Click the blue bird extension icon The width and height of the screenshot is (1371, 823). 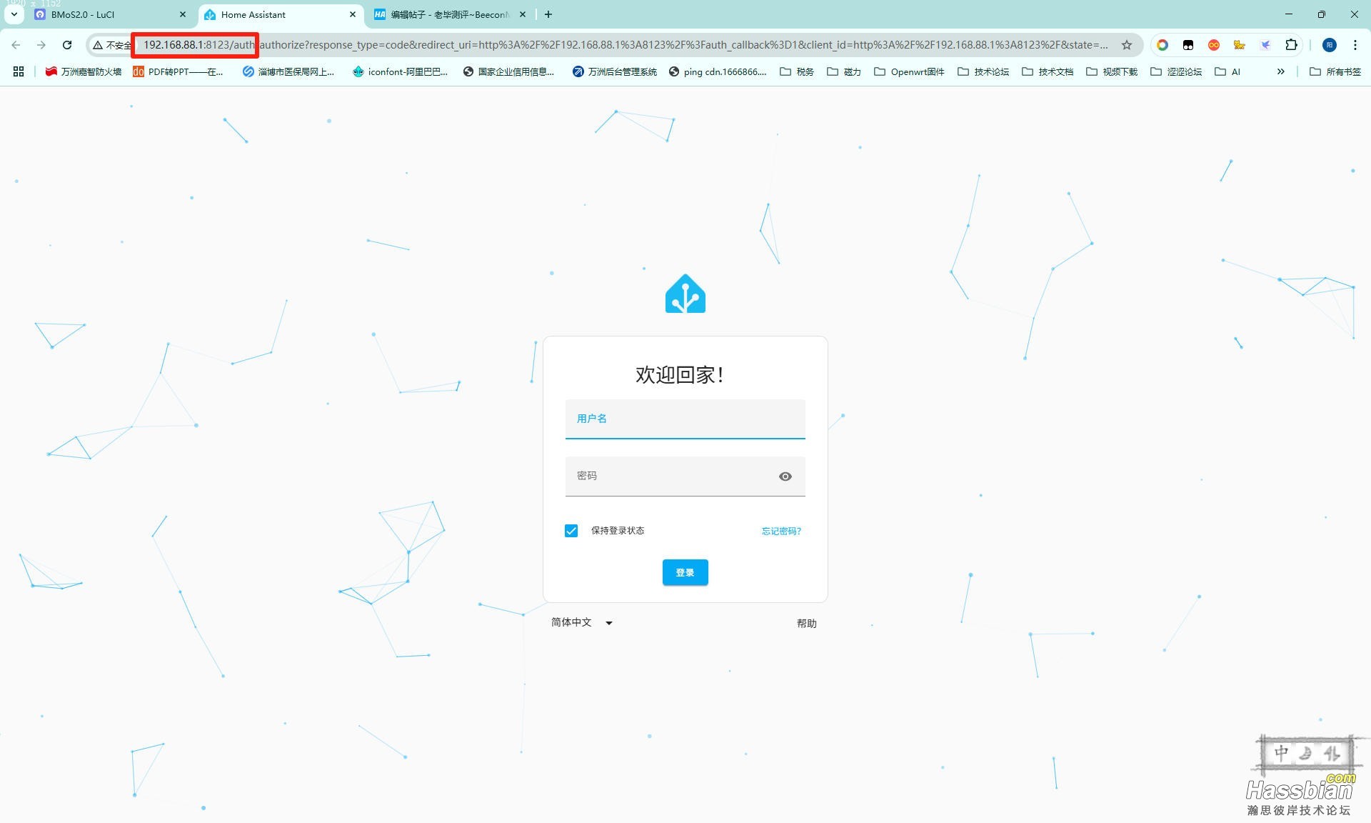tap(1265, 45)
